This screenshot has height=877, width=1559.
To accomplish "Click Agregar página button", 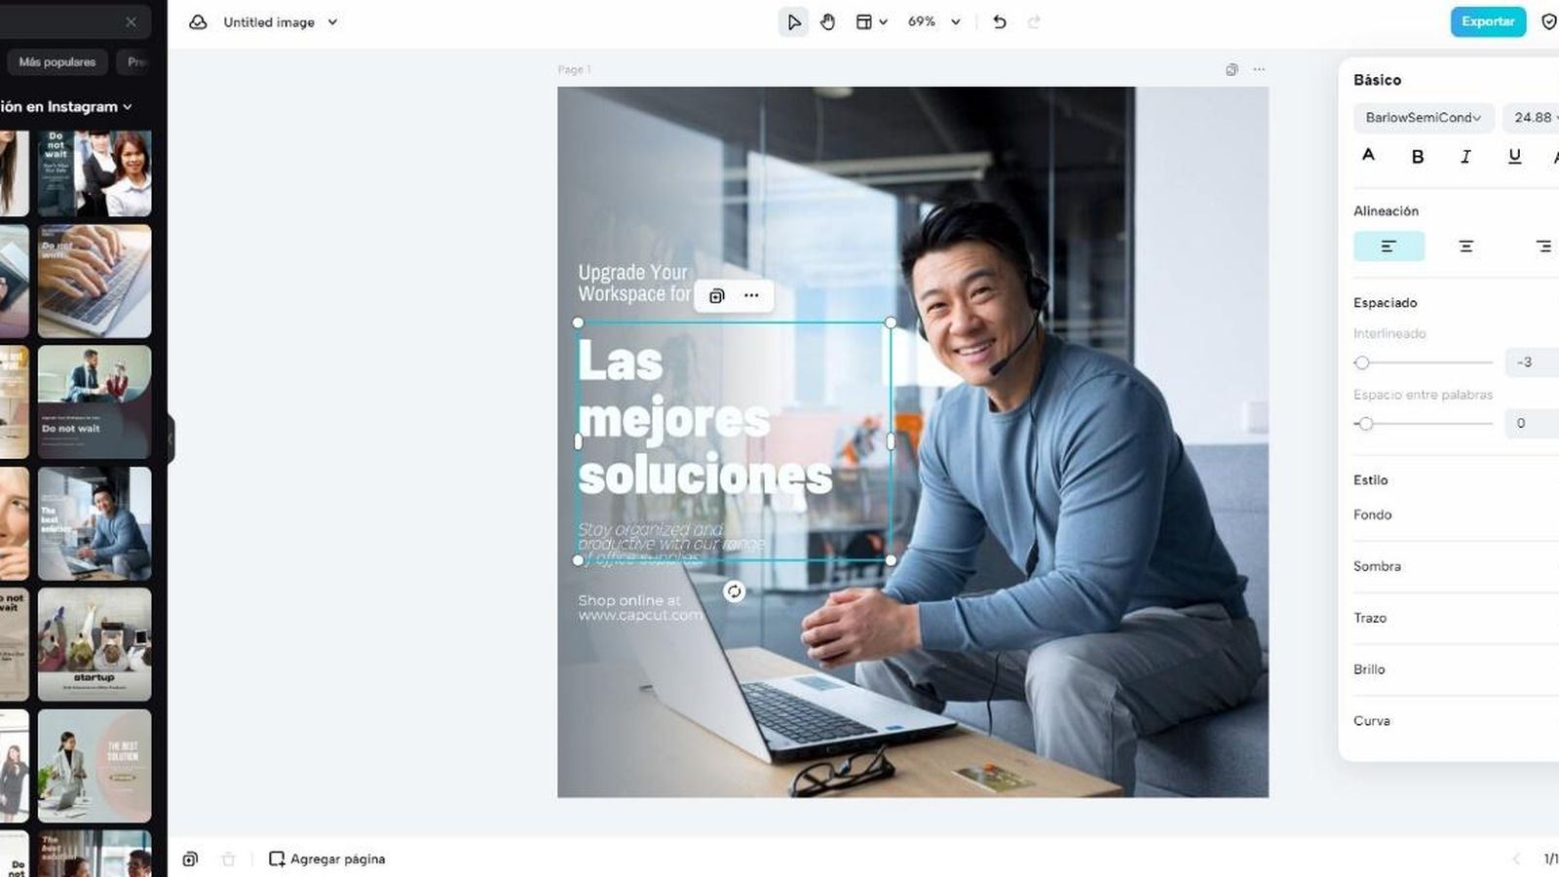I will 326,858.
